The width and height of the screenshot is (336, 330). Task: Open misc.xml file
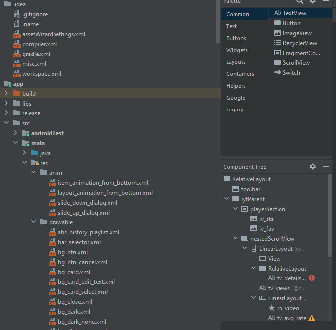(x=30, y=64)
